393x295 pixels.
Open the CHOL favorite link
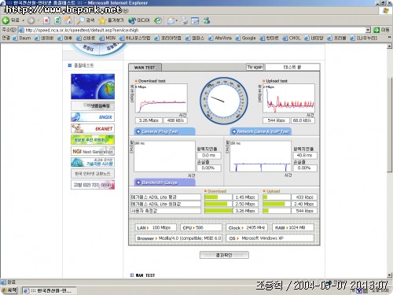click(292, 39)
